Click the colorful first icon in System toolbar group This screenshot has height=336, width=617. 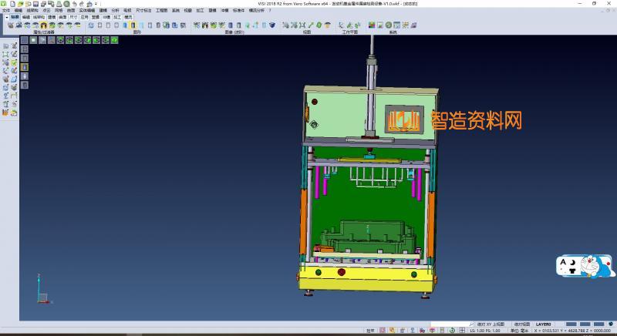(x=373, y=25)
